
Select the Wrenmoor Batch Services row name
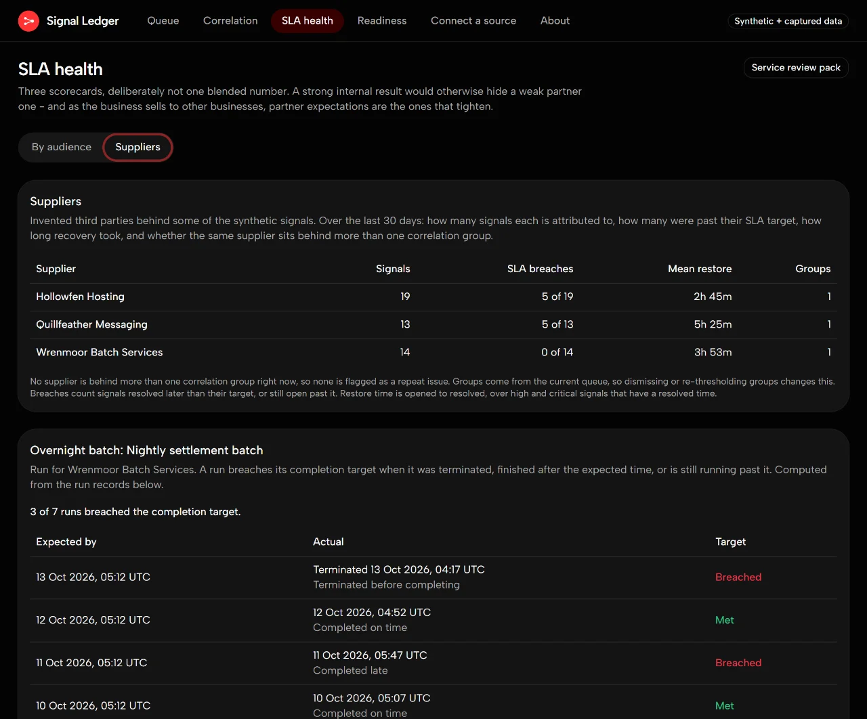100,352
